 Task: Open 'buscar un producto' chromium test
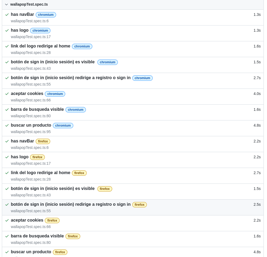click(x=31, y=125)
